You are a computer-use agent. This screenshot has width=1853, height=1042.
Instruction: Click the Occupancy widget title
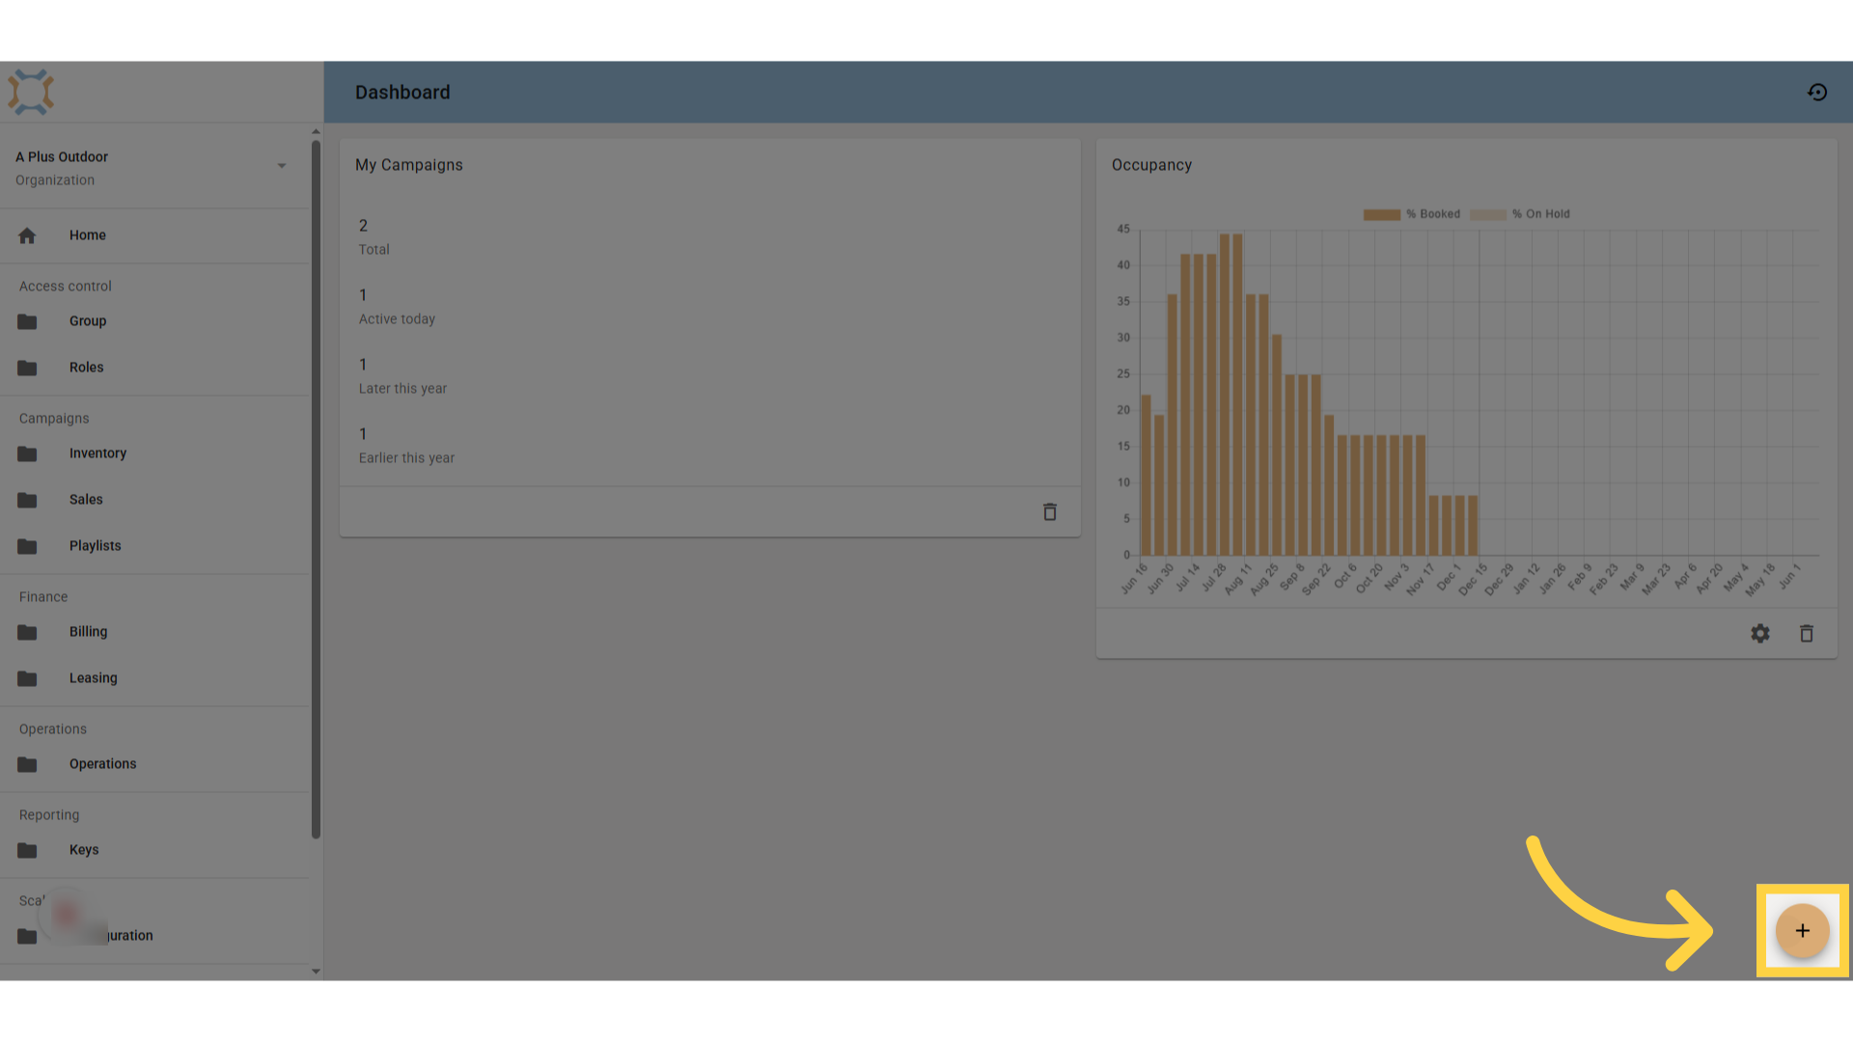tap(1151, 165)
